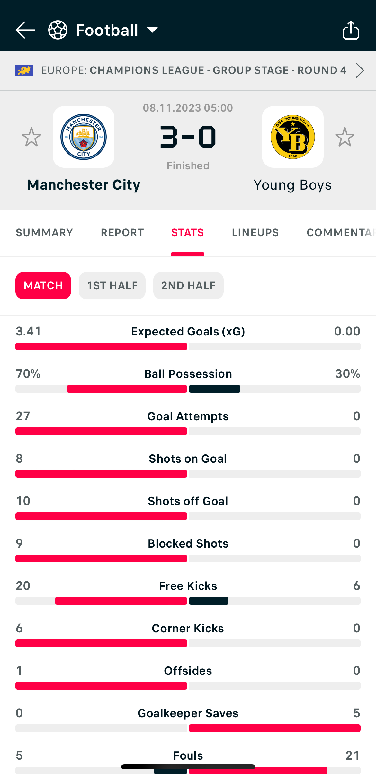Open the share icon

[x=351, y=30]
